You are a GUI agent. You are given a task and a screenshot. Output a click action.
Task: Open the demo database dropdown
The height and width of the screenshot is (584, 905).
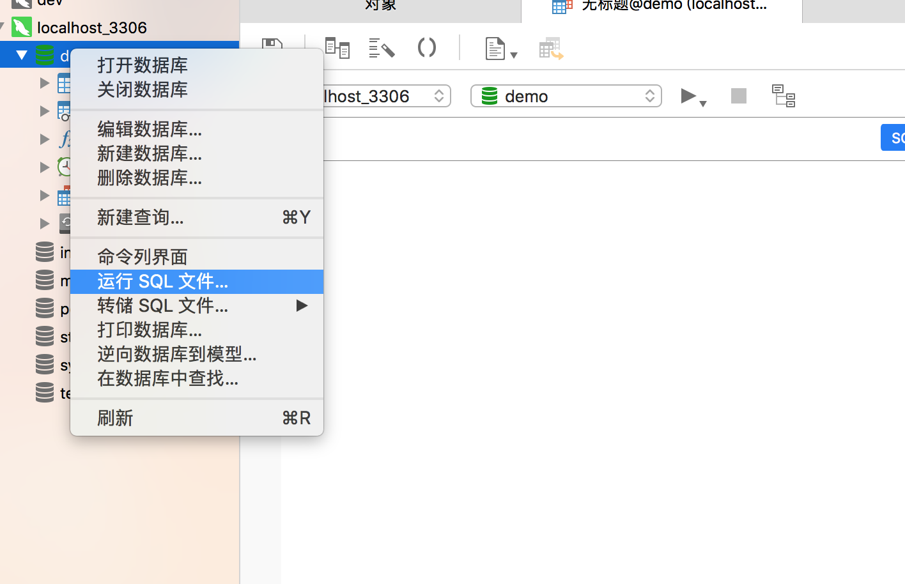tap(566, 96)
